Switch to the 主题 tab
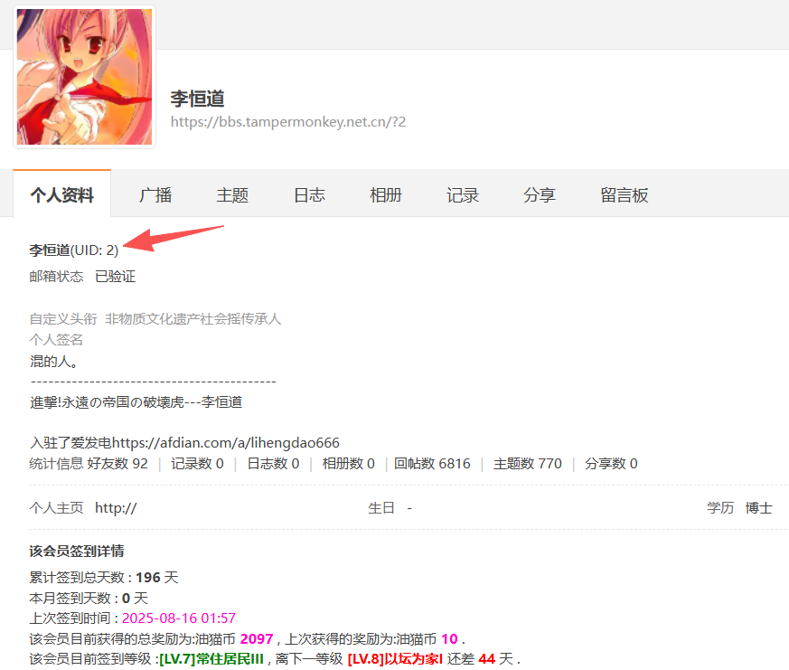789x670 pixels. click(232, 194)
